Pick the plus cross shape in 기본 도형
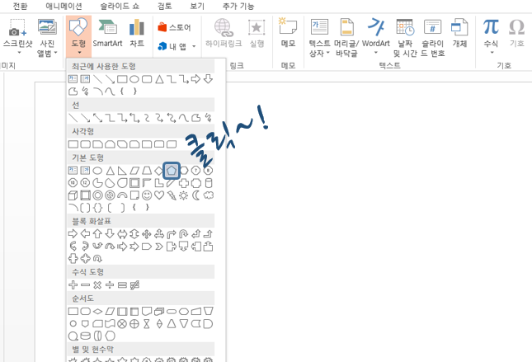The height and width of the screenshot is (362, 532). tap(184, 183)
